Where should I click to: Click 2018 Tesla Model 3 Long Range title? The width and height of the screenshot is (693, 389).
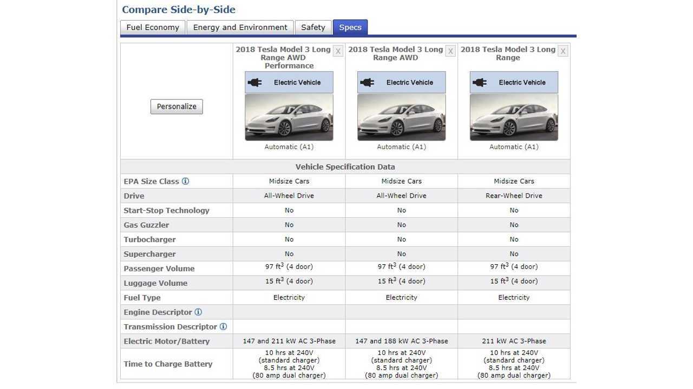(508, 53)
